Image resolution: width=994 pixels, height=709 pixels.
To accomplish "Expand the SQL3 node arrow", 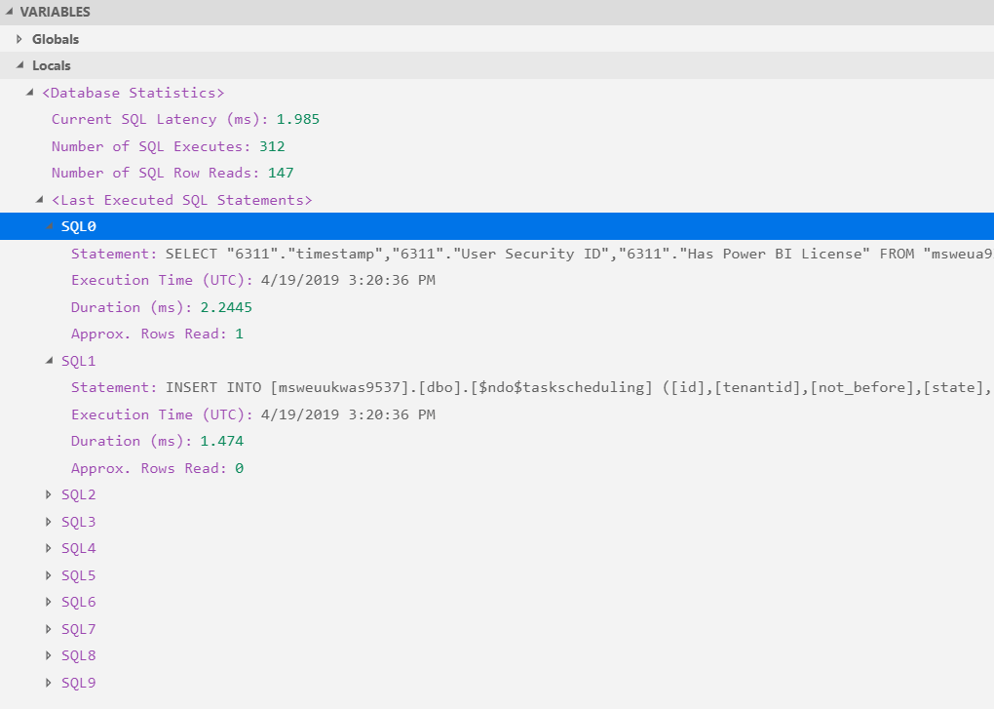I will [49, 522].
